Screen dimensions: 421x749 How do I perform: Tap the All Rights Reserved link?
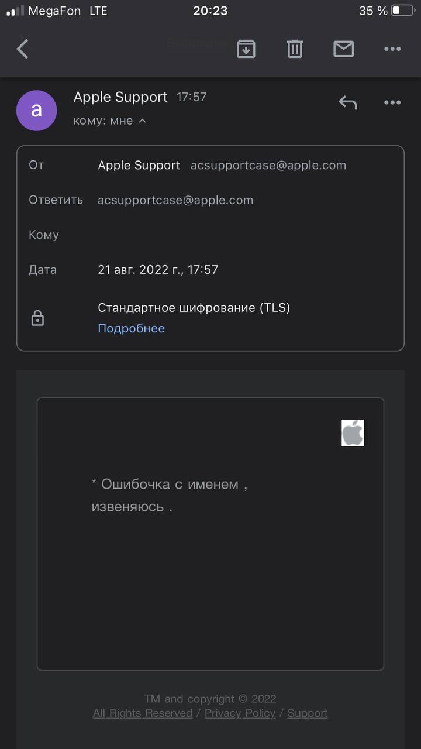(143, 713)
